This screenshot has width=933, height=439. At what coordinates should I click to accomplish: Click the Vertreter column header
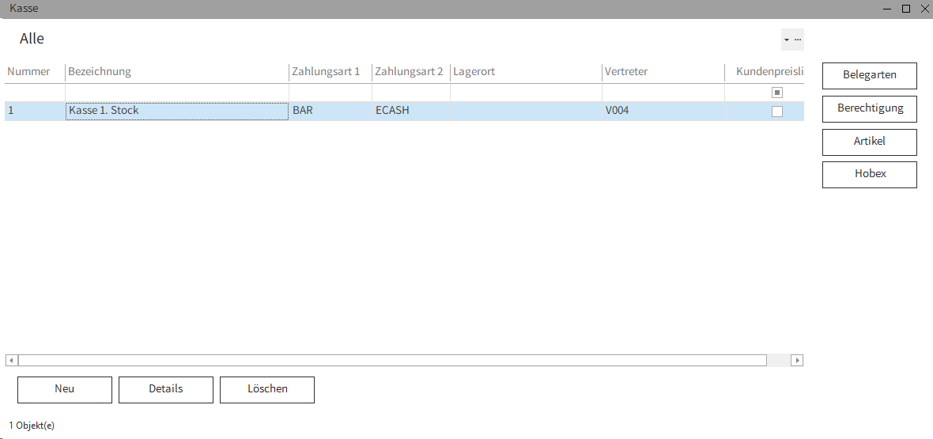pyautogui.click(x=626, y=72)
